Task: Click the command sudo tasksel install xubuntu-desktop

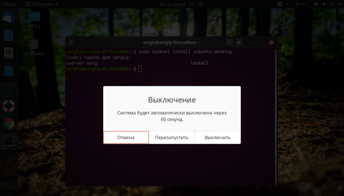Action: coord(185,52)
